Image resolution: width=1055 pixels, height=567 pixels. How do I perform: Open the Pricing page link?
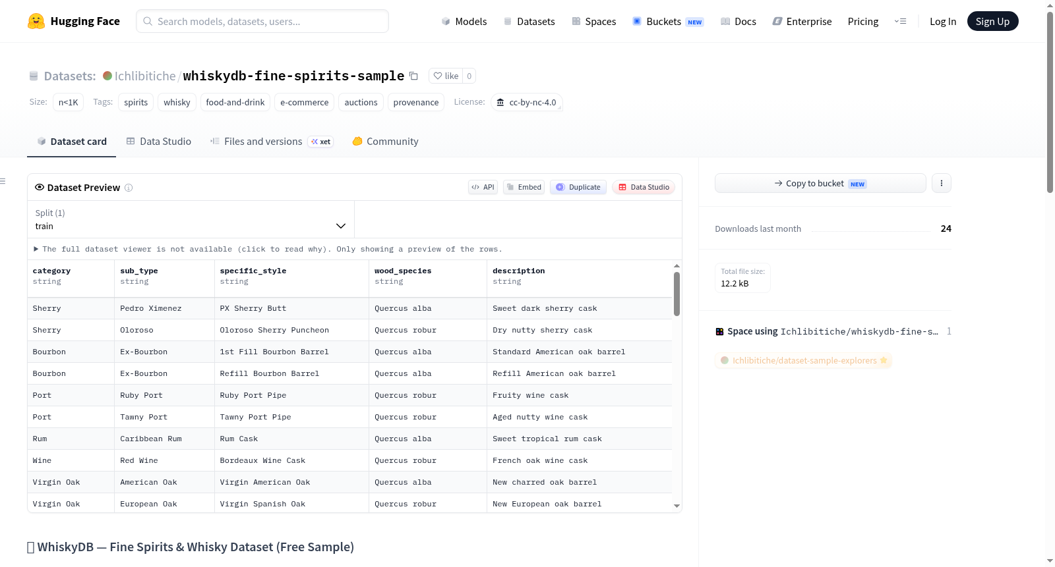coord(863,21)
